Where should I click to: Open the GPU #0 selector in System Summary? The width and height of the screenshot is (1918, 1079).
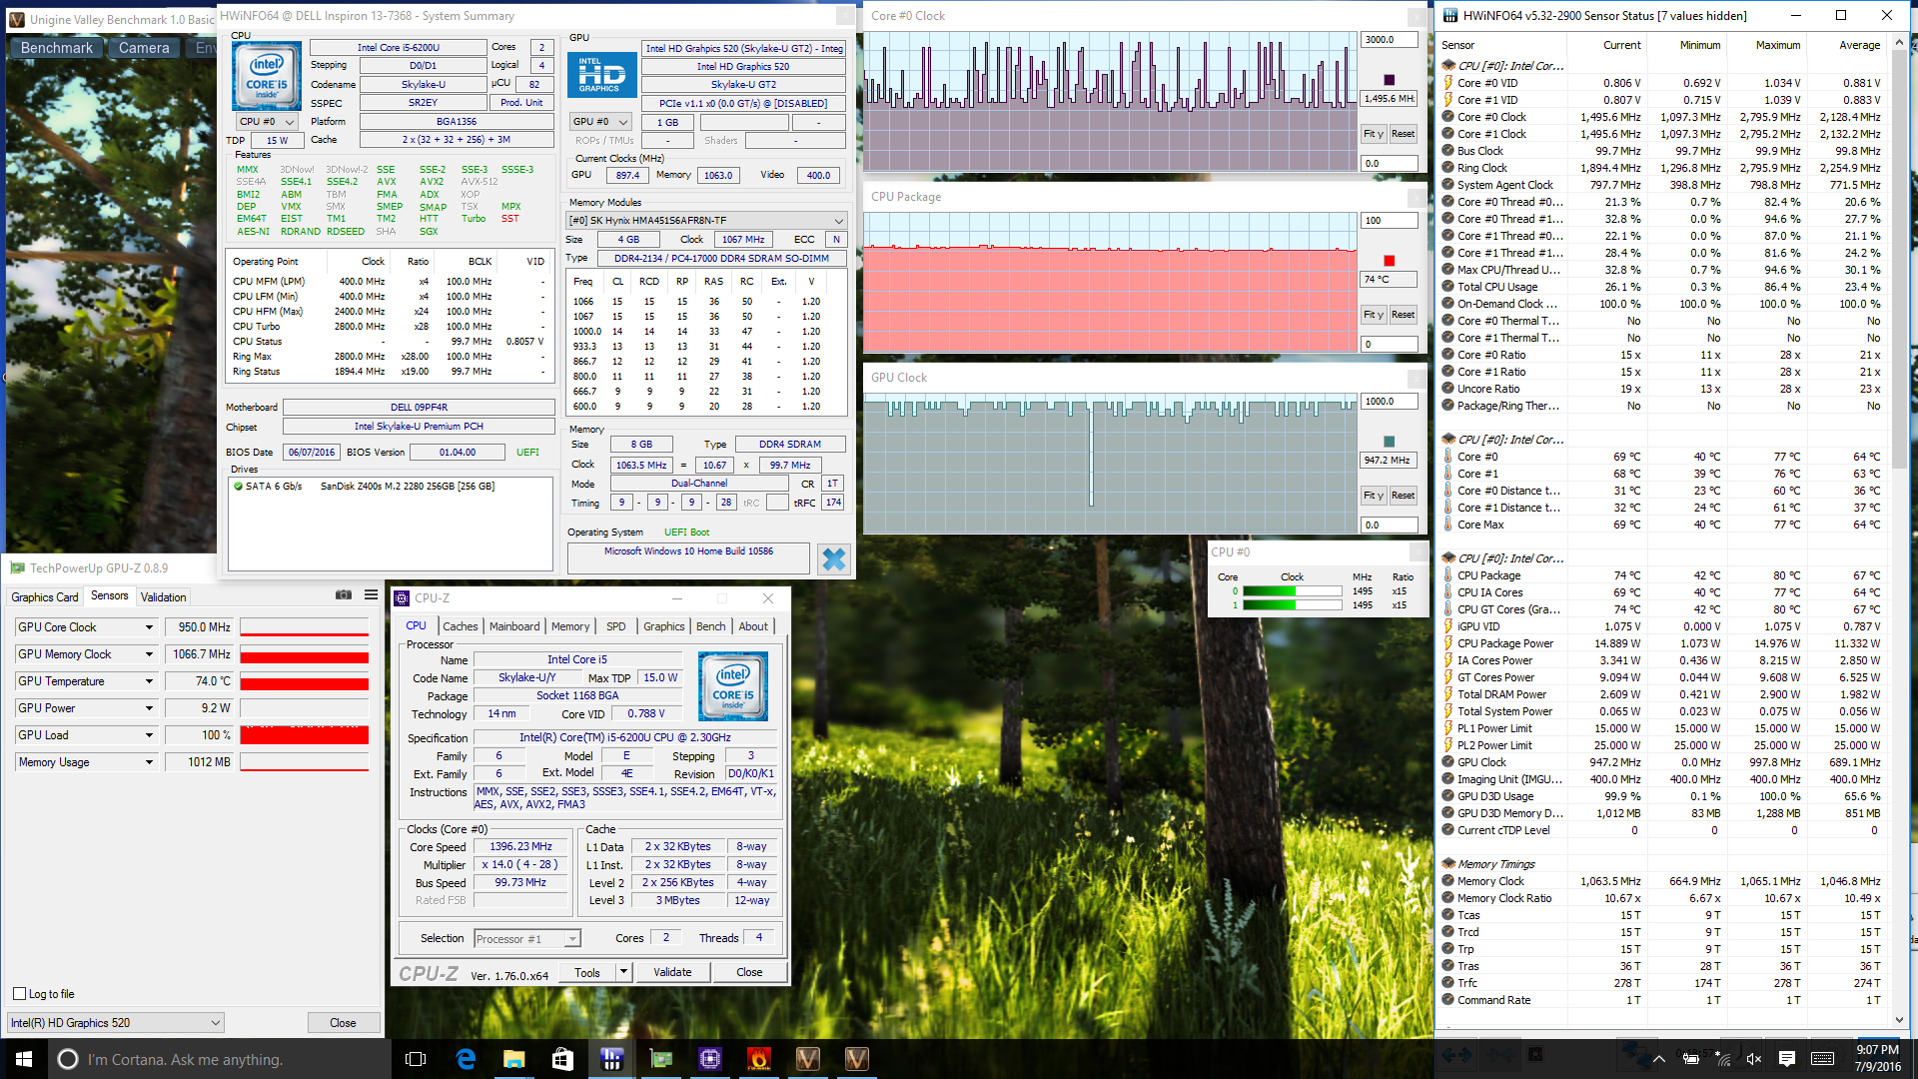600,122
